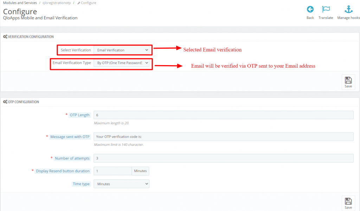Open Manage hooks anchor icon
The width and height of the screenshot is (360, 211).
(x=348, y=9)
